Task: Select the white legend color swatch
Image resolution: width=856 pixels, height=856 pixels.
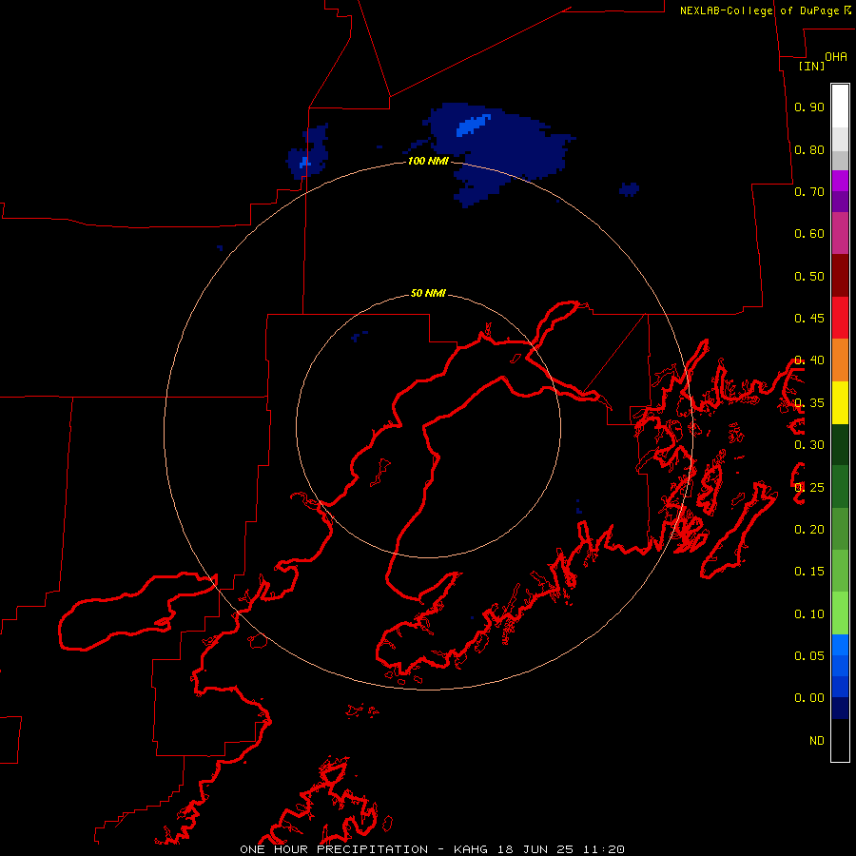Action: 840,107
